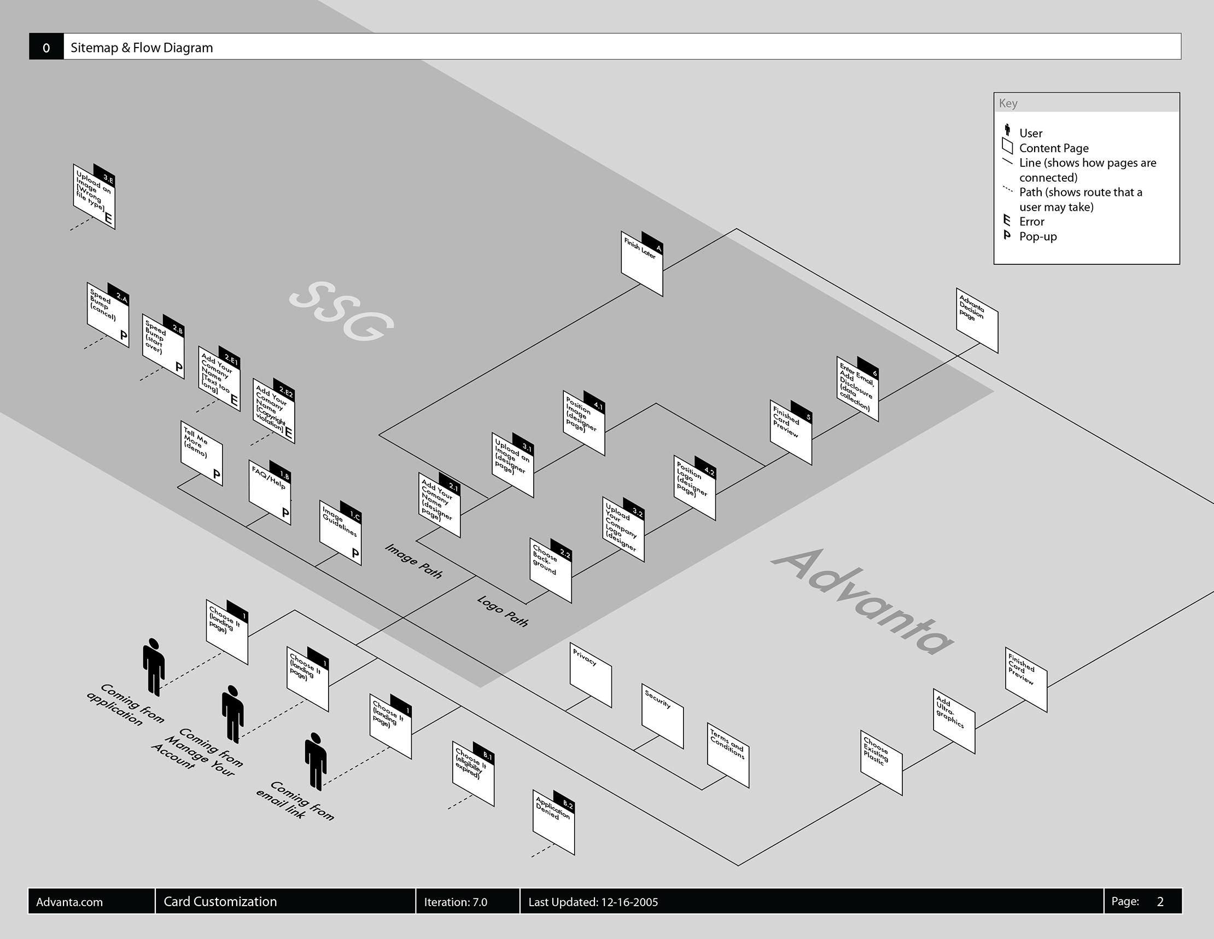
Task: Select the 2.1 Add Your Company Name designer page card
Action: coord(439,505)
